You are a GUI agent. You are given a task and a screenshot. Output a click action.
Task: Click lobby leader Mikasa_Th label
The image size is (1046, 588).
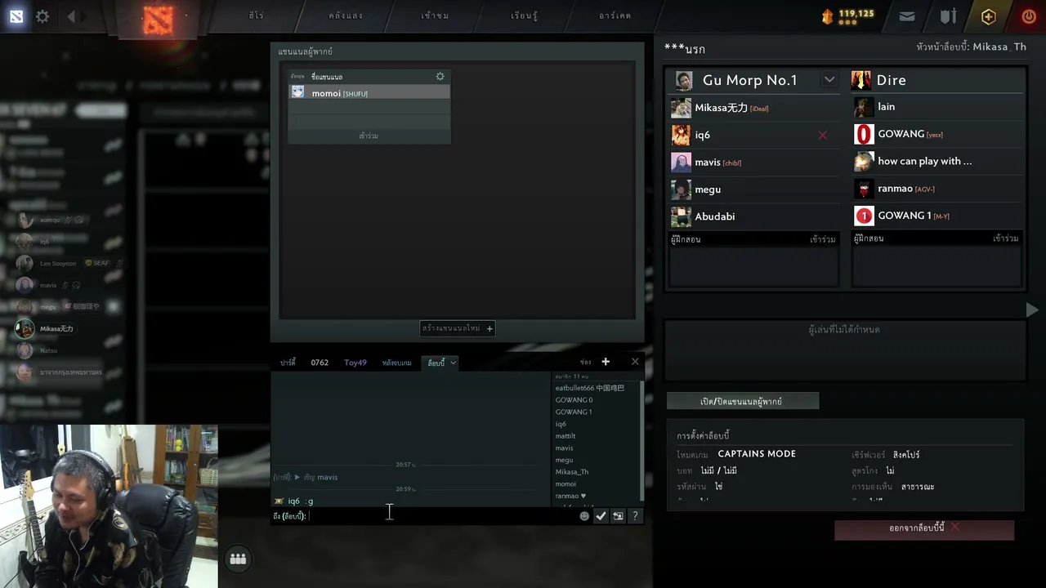coord(972,47)
